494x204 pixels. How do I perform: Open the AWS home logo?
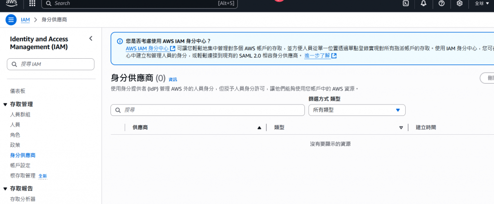pos(12,3)
